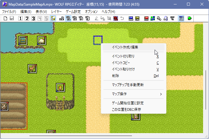
Task: Open the wrench configuration tool
Action: tap(159, 19)
